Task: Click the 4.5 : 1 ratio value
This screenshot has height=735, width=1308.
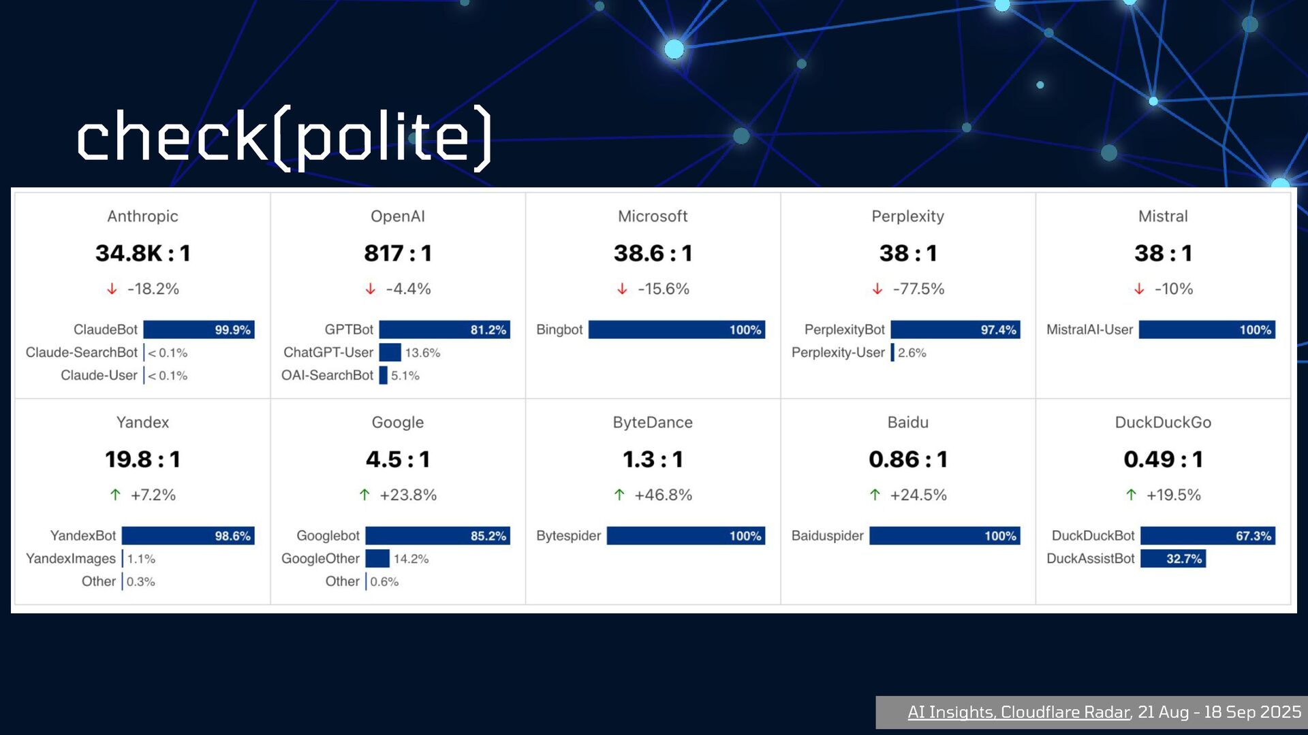Action: [x=398, y=459]
